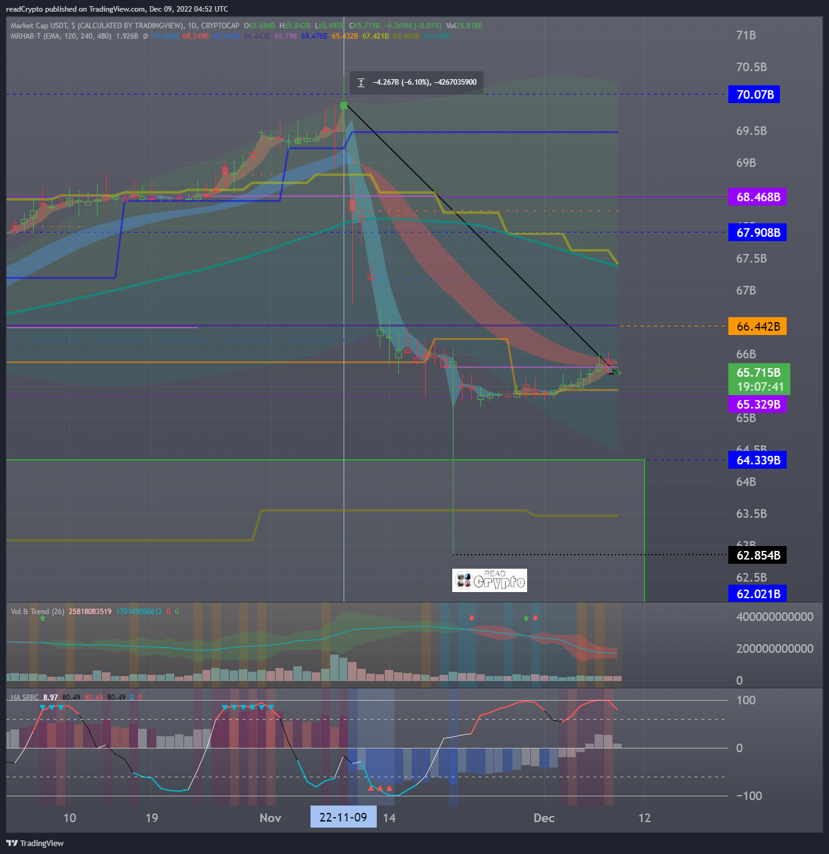Click the Ø symbol in the MRHAB-T legend

click(x=145, y=36)
